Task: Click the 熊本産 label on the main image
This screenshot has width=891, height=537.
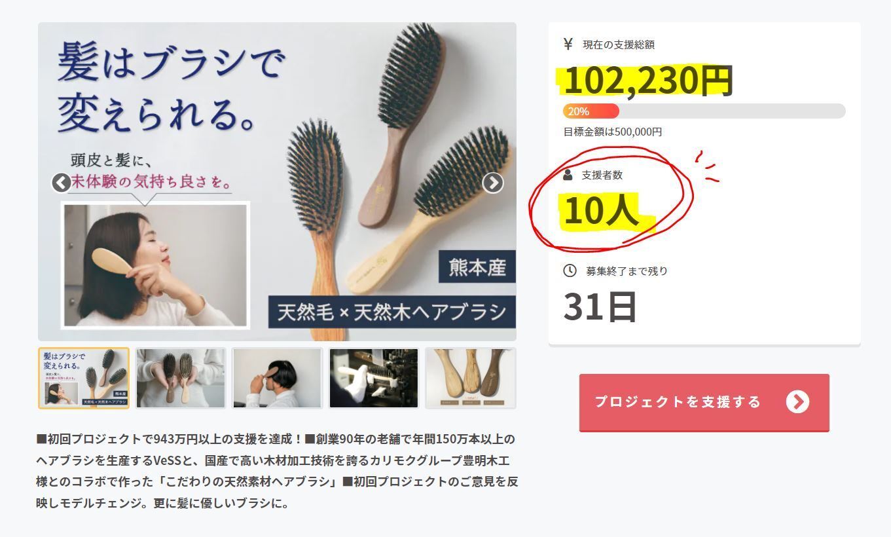Action: [x=477, y=267]
